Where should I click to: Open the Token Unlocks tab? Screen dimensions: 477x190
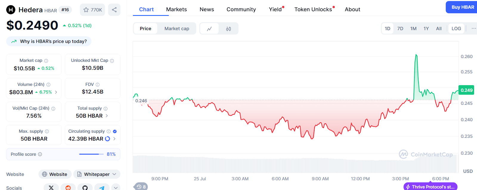pos(313,9)
